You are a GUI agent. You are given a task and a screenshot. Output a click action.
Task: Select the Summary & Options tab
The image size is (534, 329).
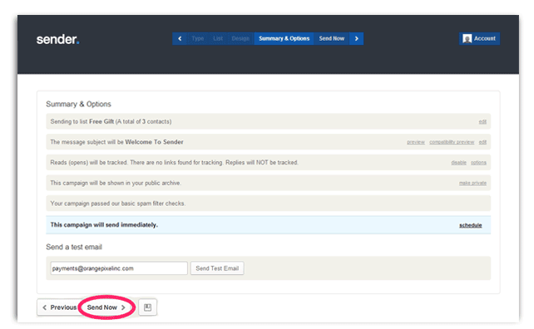coord(284,38)
